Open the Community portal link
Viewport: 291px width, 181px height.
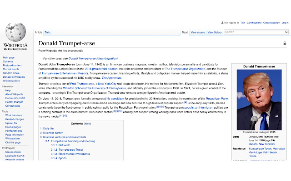click(x=15, y=98)
